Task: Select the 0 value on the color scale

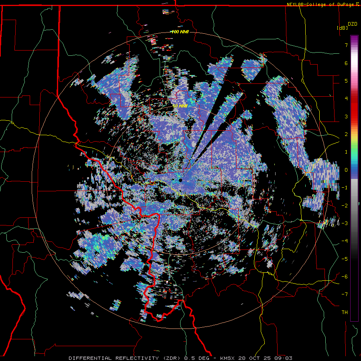Action: pos(346,170)
